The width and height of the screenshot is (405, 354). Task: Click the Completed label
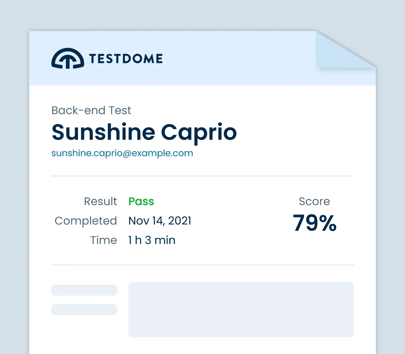click(x=86, y=221)
